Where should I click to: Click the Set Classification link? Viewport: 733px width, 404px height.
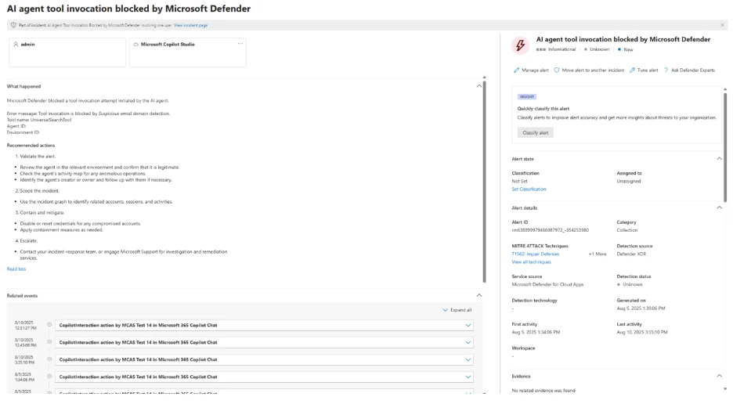tap(529, 189)
